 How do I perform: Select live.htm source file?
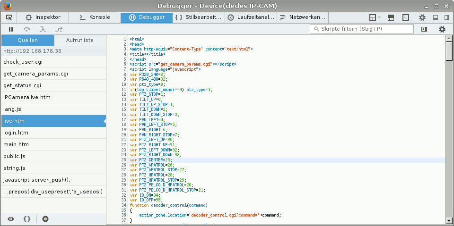[53, 121]
